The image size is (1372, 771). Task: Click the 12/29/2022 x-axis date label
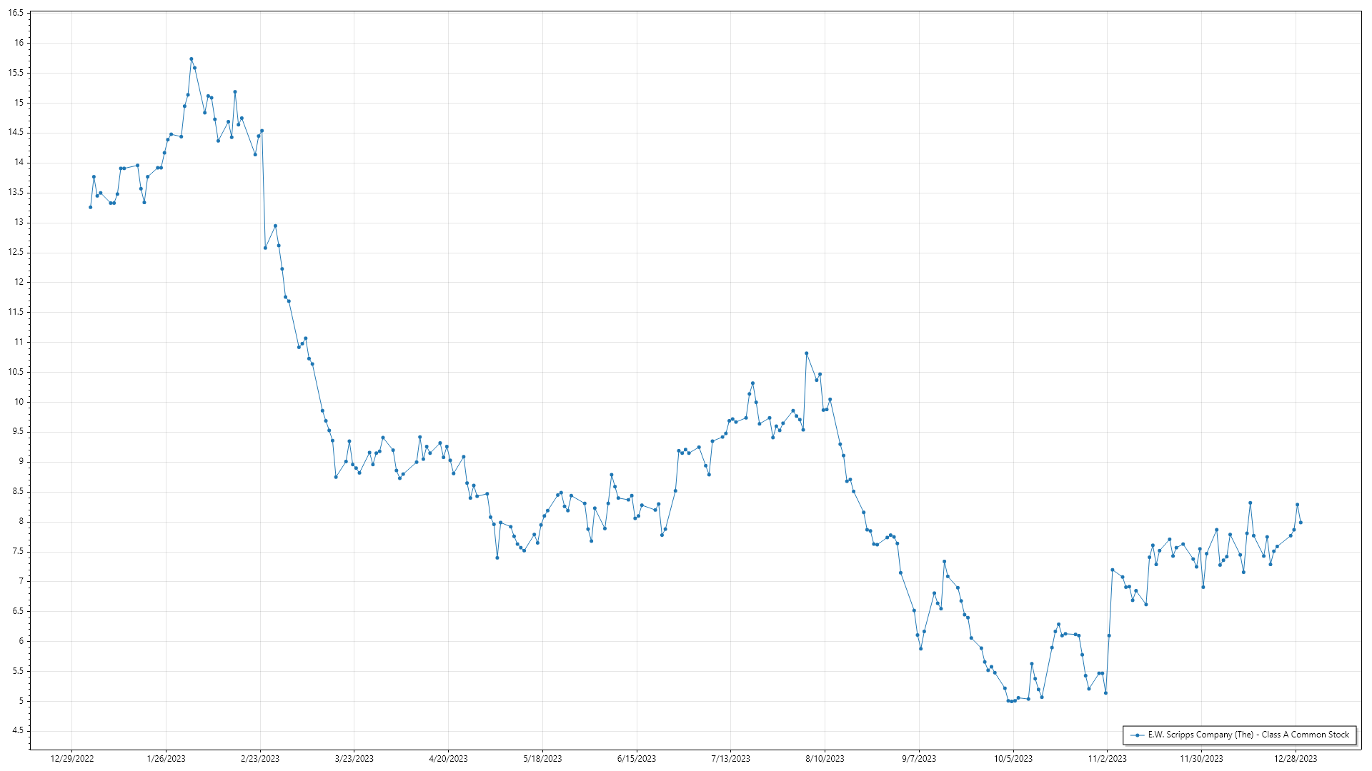pos(72,759)
